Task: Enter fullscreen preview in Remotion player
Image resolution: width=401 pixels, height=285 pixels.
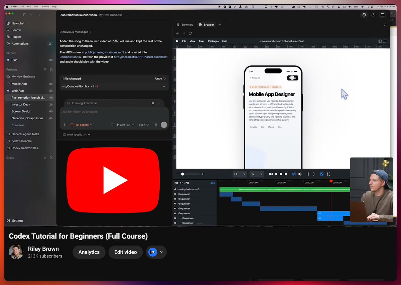Action: click(329, 174)
